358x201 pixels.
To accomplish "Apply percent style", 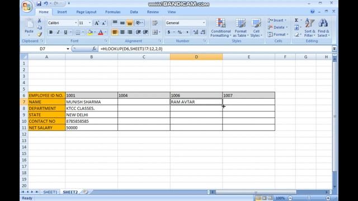I will click(180, 32).
